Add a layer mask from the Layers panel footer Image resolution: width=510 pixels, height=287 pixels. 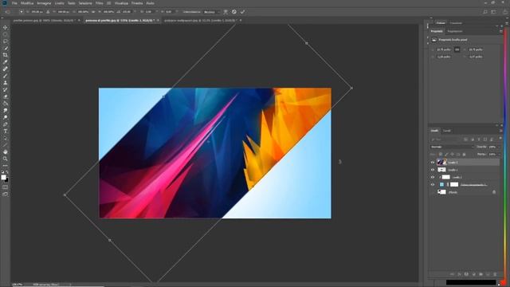pyautogui.click(x=466, y=274)
